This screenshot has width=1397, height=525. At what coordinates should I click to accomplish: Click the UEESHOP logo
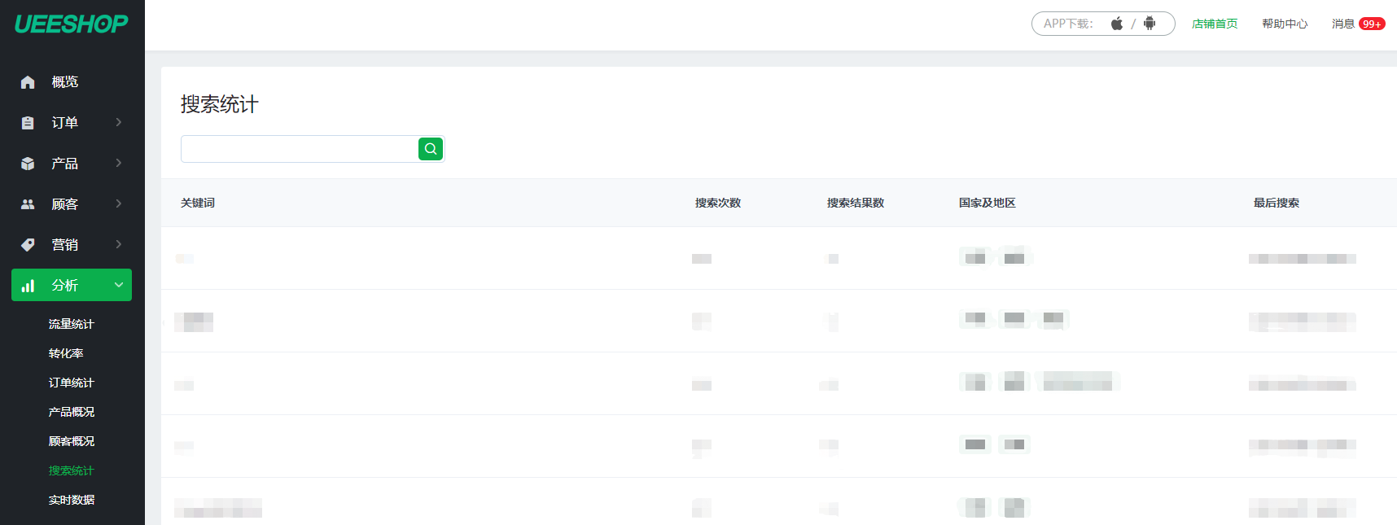click(72, 24)
